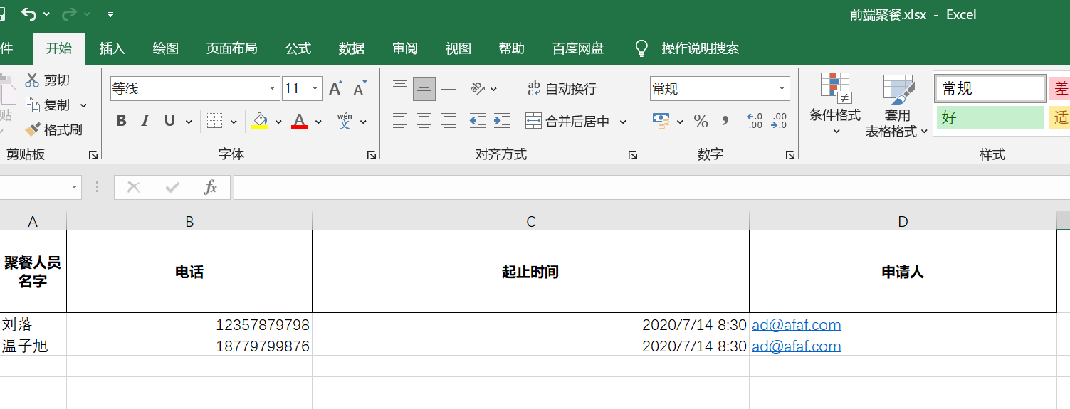The width and height of the screenshot is (1070, 409).
Task: Click the cell borders icon
Action: (x=214, y=121)
